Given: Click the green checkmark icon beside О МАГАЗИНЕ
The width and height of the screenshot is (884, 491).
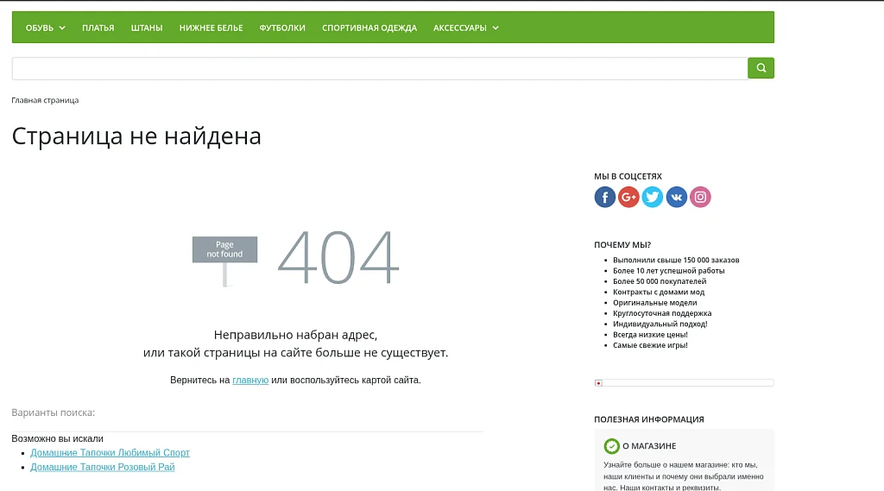Looking at the screenshot, I should tap(611, 446).
